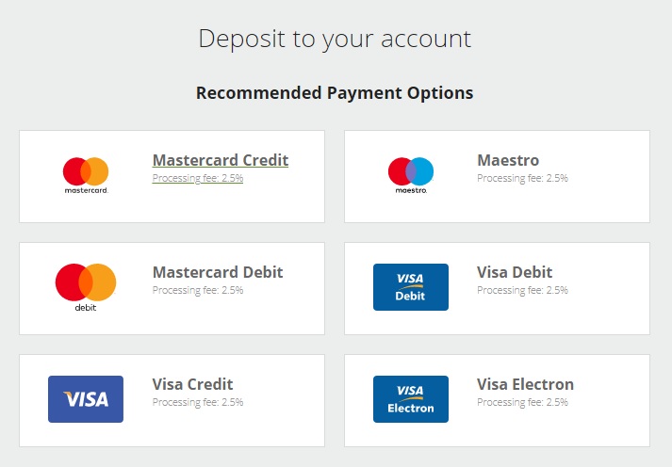The width and height of the screenshot is (672, 467).
Task: Choose Visa Credit title text
Action: click(x=192, y=384)
